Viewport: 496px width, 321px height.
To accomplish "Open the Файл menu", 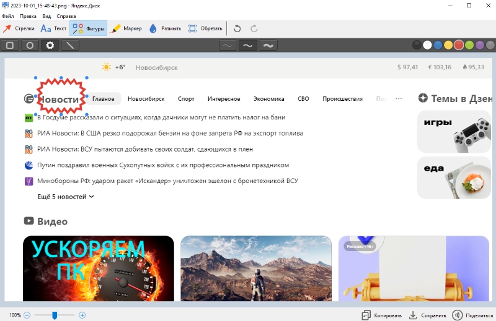I will [7, 16].
